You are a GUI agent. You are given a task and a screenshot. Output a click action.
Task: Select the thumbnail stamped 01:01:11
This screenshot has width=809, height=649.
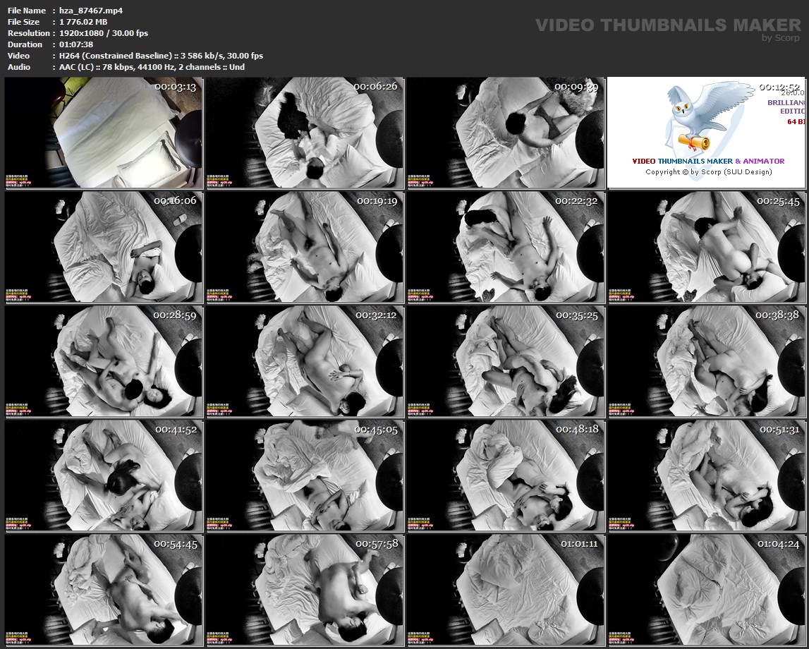click(505, 590)
